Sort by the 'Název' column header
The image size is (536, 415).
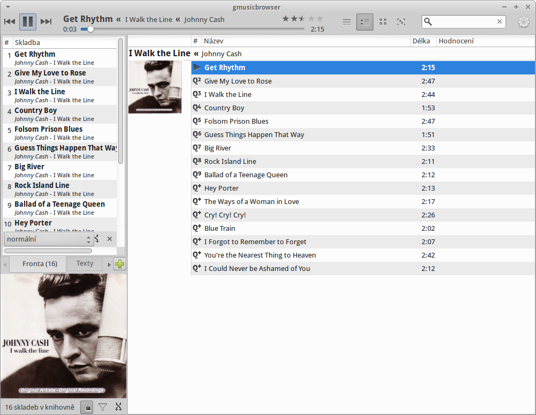(306, 41)
